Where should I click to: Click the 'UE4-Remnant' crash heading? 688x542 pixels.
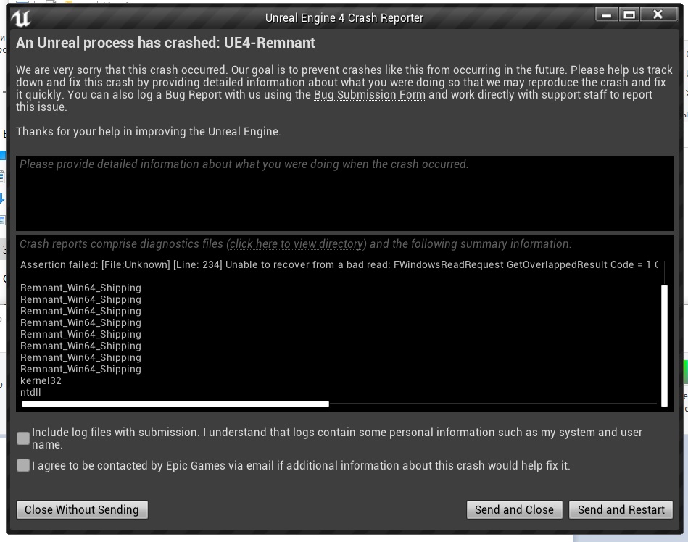(x=165, y=43)
